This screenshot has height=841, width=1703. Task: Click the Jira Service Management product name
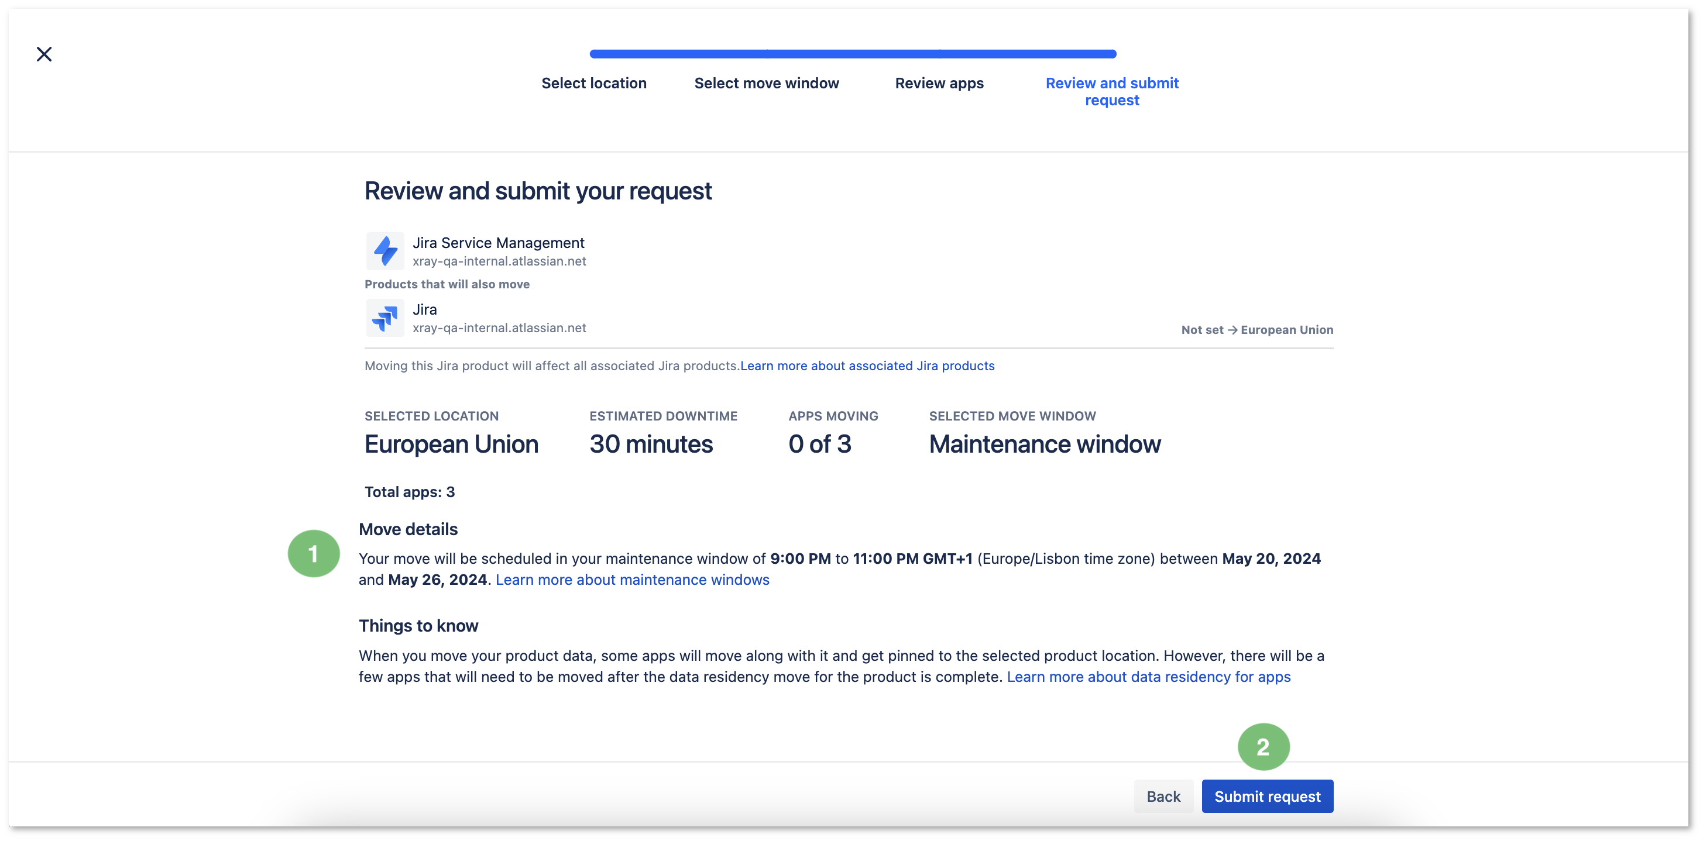(x=498, y=243)
